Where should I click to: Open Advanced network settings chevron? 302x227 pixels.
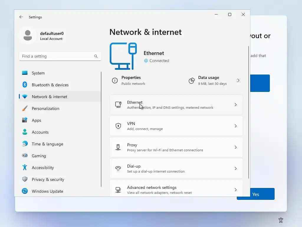tap(236, 190)
